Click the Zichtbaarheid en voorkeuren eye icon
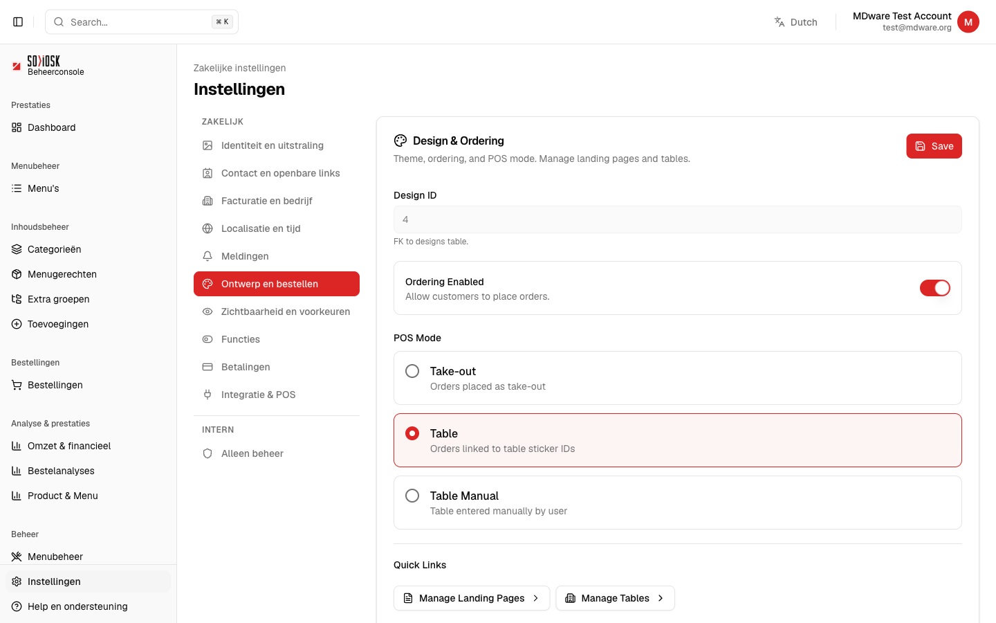 [207, 311]
